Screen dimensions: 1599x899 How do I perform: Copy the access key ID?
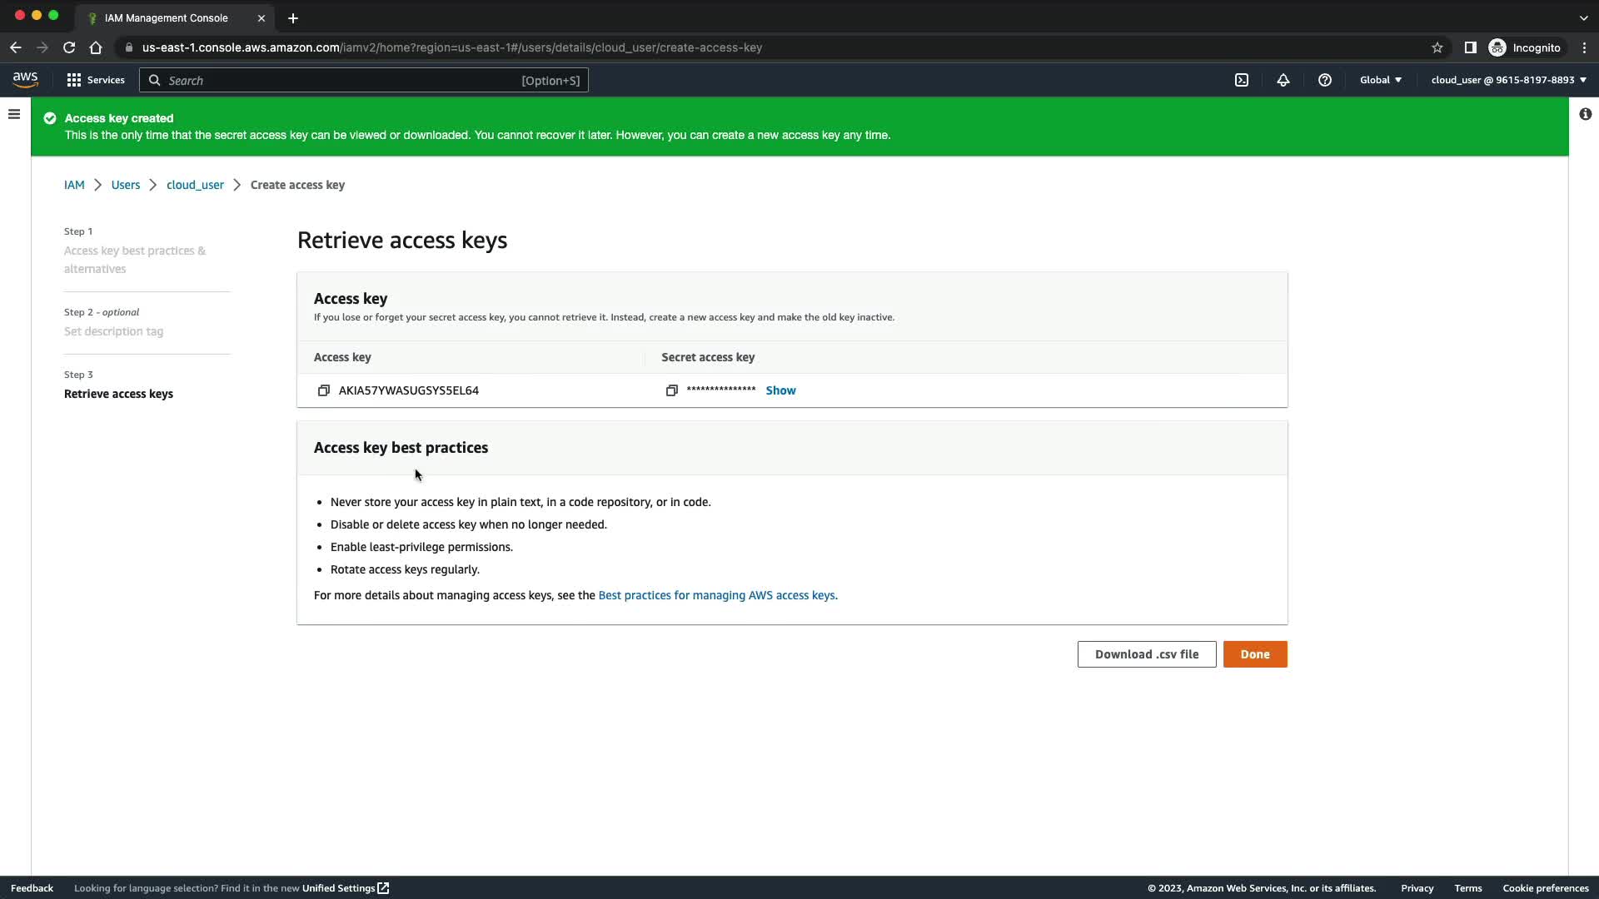coord(324,390)
